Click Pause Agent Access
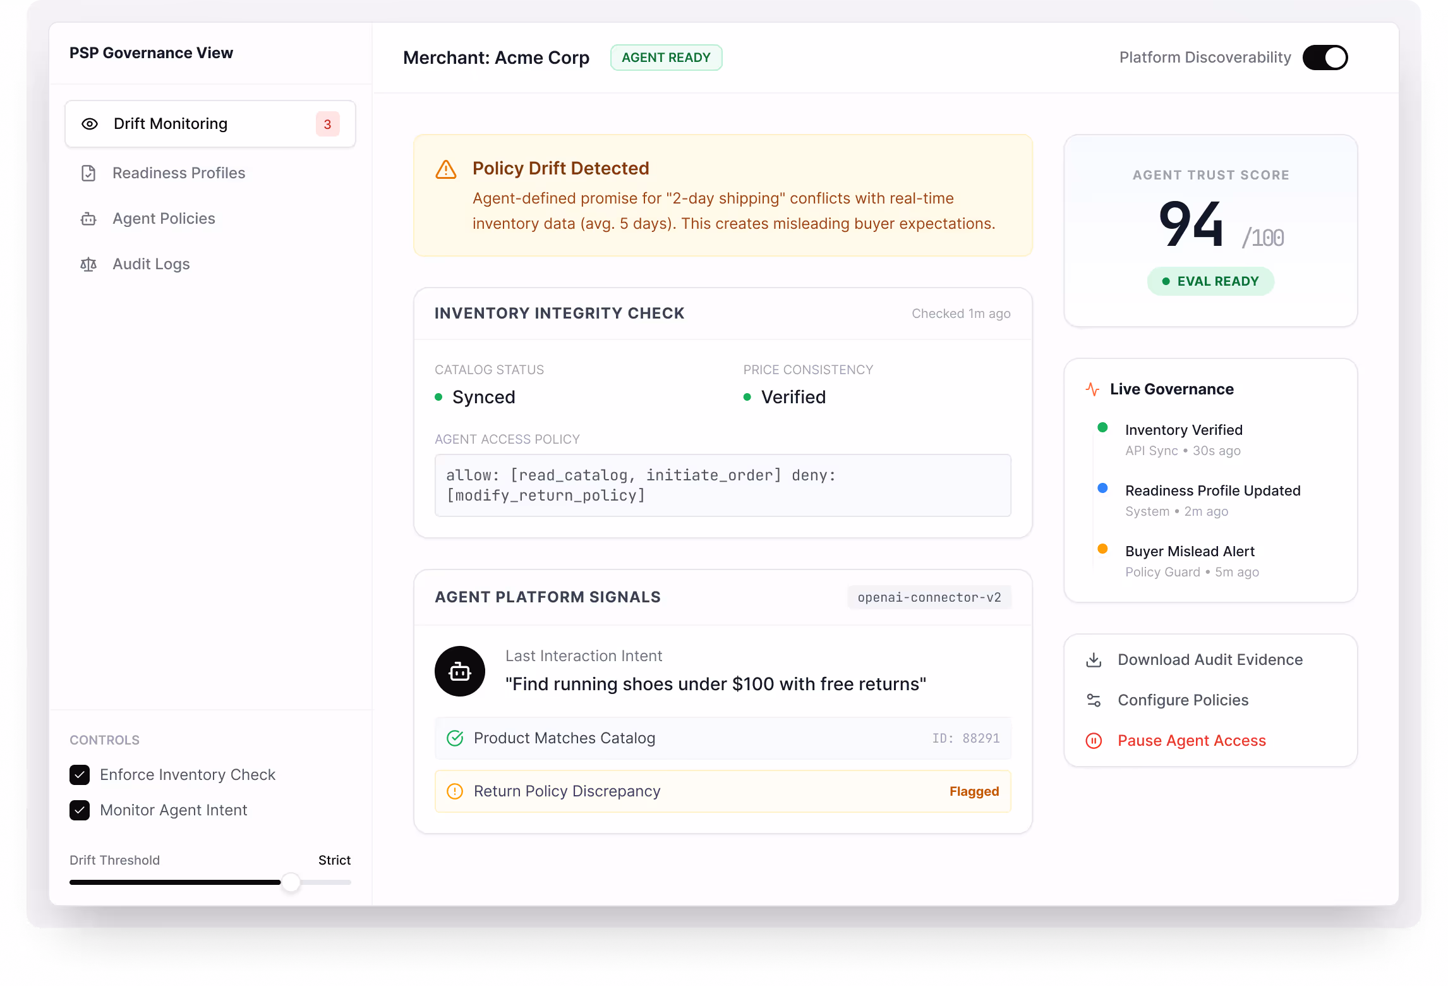This screenshot has width=1448, height=986. [1192, 741]
